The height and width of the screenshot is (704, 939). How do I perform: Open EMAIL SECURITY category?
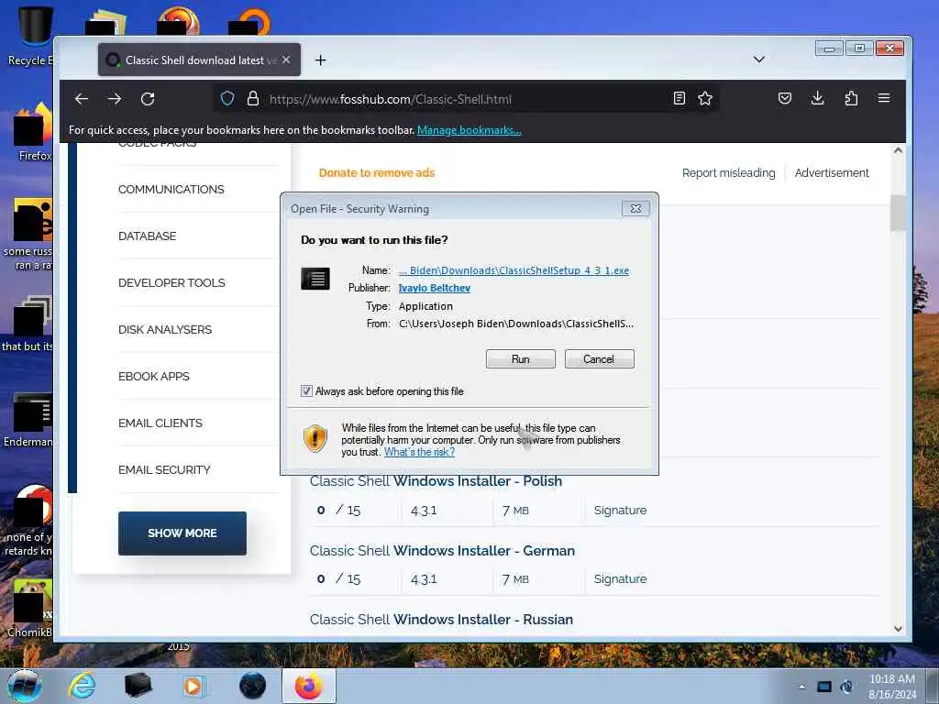165,469
